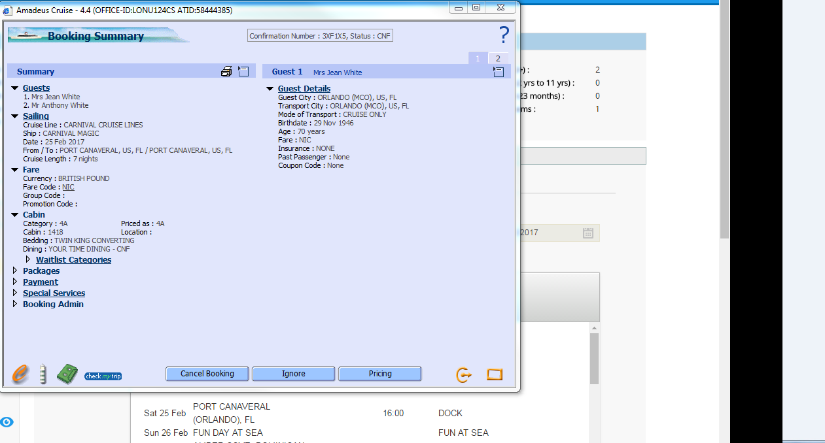Screen dimensions: 825x443
Task: Expand the Payment section
Action: (15, 282)
